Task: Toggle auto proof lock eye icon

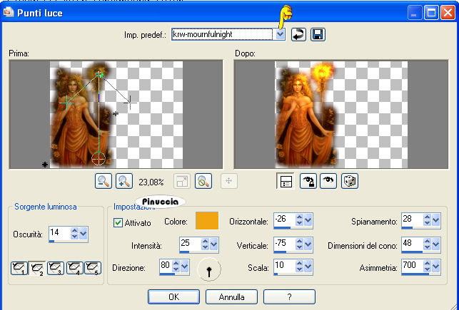Action: [x=308, y=181]
